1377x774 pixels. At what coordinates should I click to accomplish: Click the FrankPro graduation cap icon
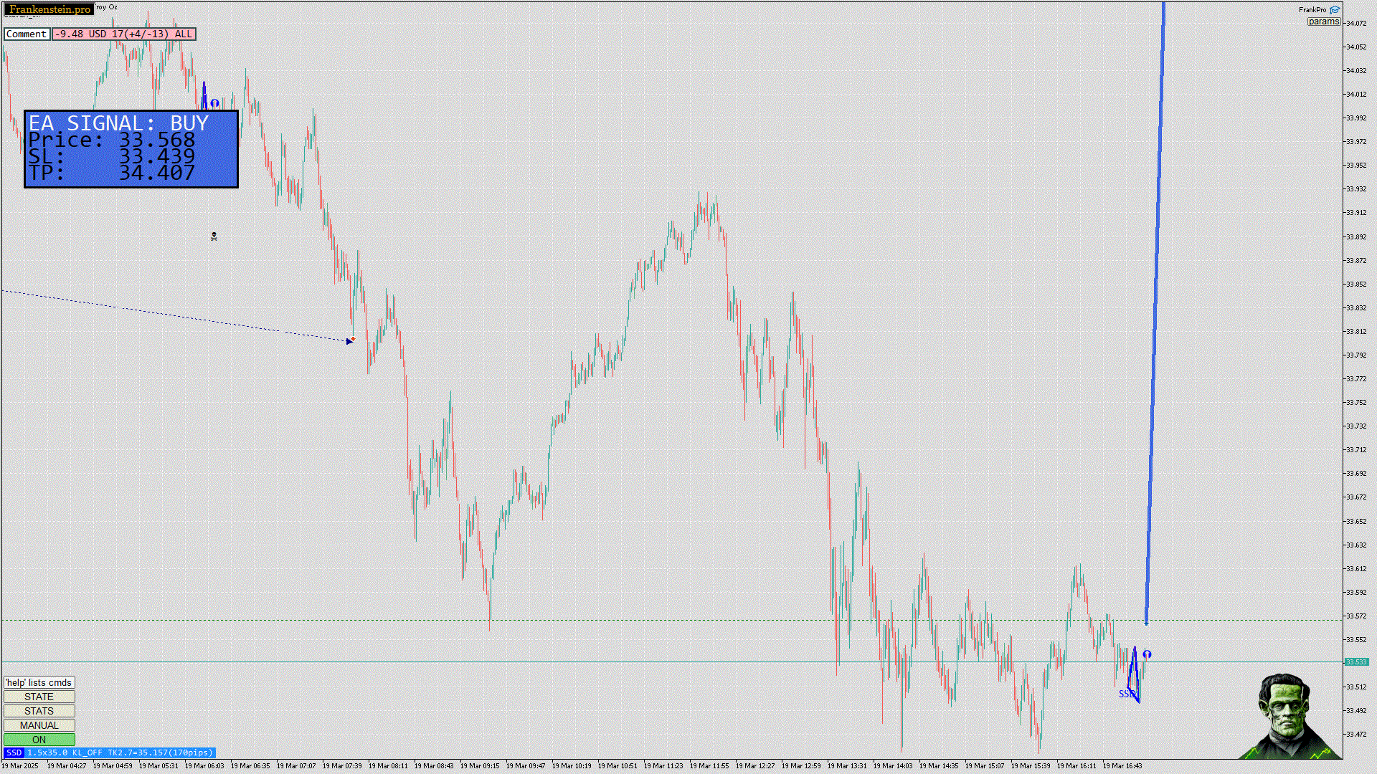coord(1335,10)
